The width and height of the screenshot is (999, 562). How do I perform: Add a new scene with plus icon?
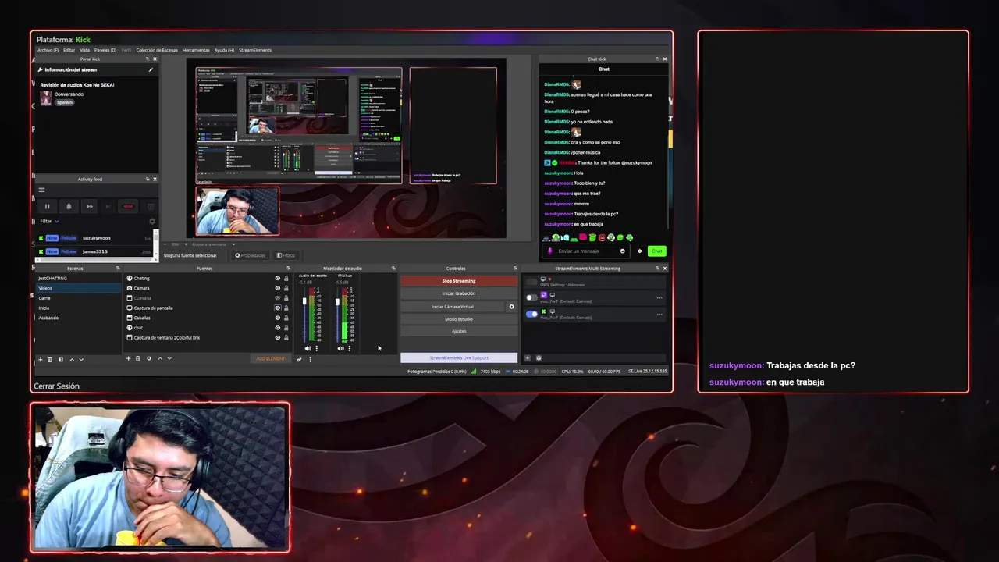click(x=41, y=359)
